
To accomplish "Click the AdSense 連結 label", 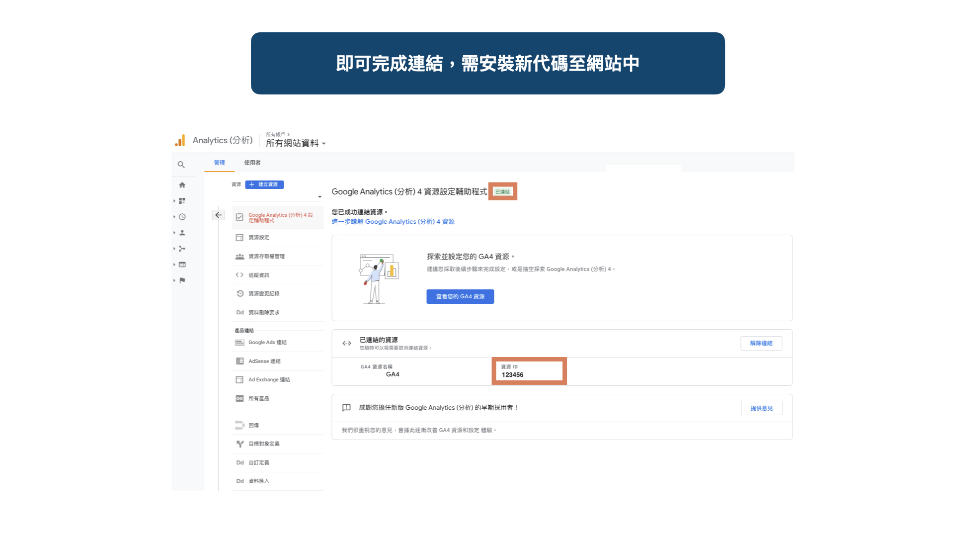I will pos(264,361).
